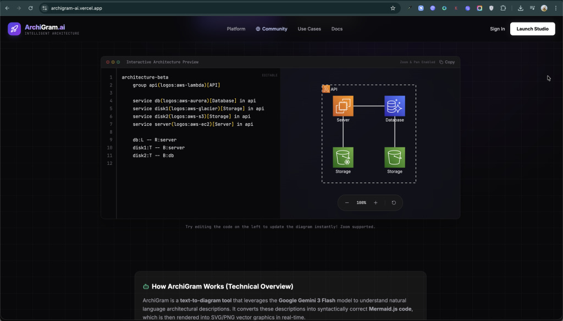Click the address bar URL
The width and height of the screenshot is (563, 321).
(x=76, y=8)
